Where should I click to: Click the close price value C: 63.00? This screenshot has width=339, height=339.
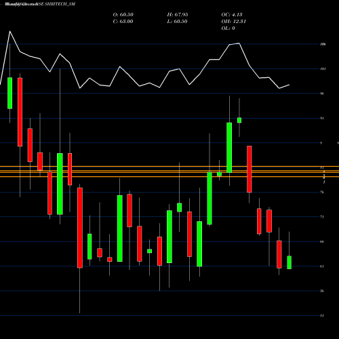pyautogui.click(x=123, y=22)
